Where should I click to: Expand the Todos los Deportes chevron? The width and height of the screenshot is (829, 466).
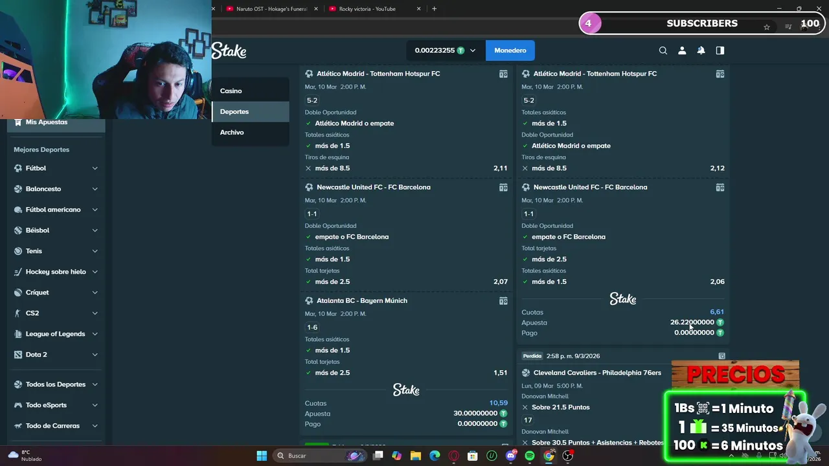point(95,384)
